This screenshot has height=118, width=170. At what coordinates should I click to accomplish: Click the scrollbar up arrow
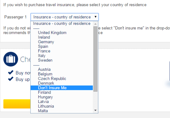pos(95,24)
